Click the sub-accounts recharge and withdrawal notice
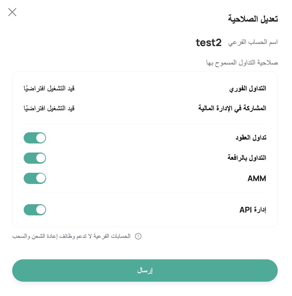Viewport: 292px width, 296px height. pos(71,236)
